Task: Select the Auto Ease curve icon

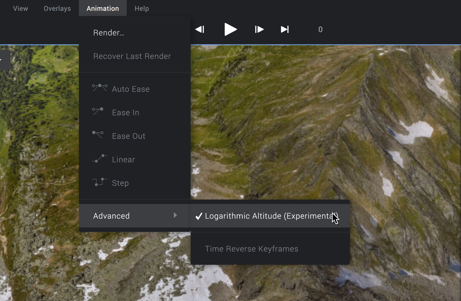Action: click(100, 88)
